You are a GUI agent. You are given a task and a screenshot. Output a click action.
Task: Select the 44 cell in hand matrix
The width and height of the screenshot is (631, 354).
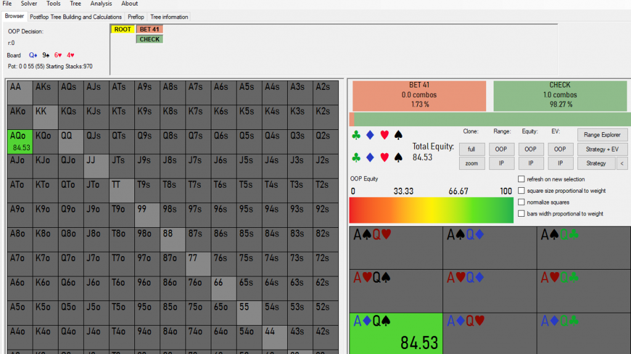point(274,337)
